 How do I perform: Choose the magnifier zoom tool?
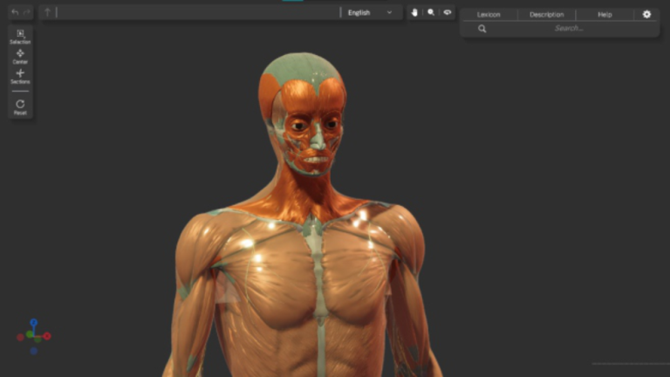tap(431, 13)
